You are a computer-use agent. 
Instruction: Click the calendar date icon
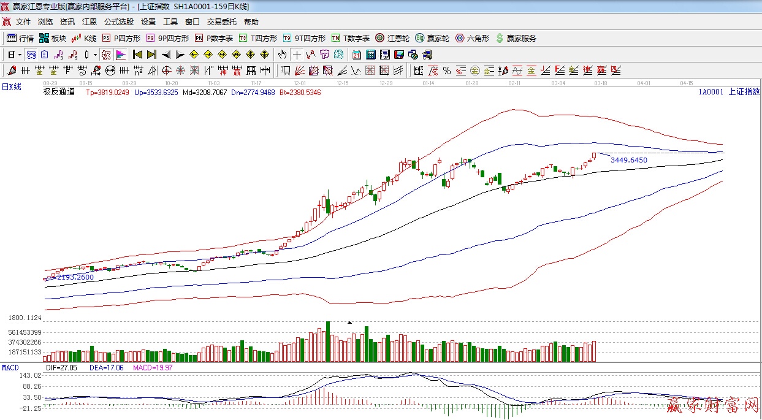(356, 55)
